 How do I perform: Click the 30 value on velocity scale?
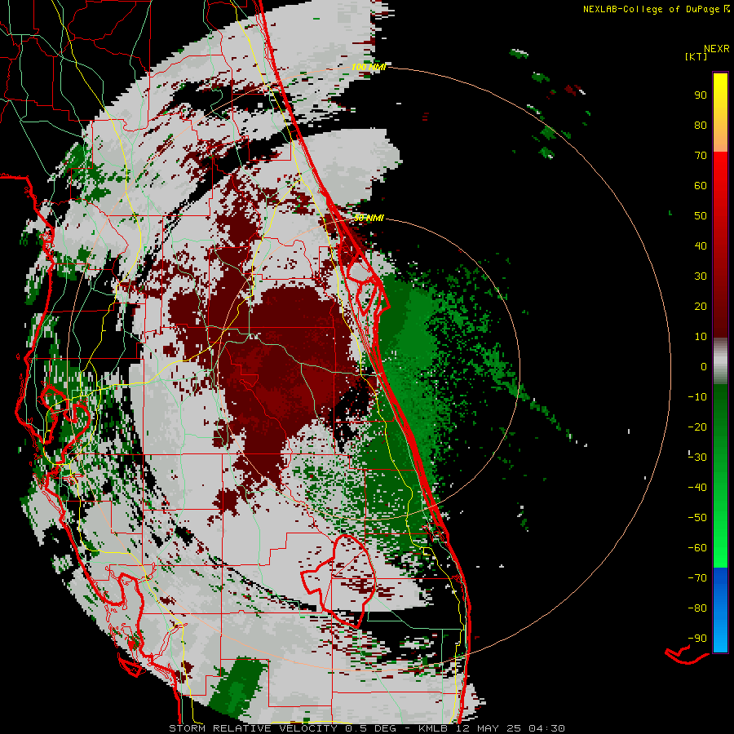coord(701,276)
